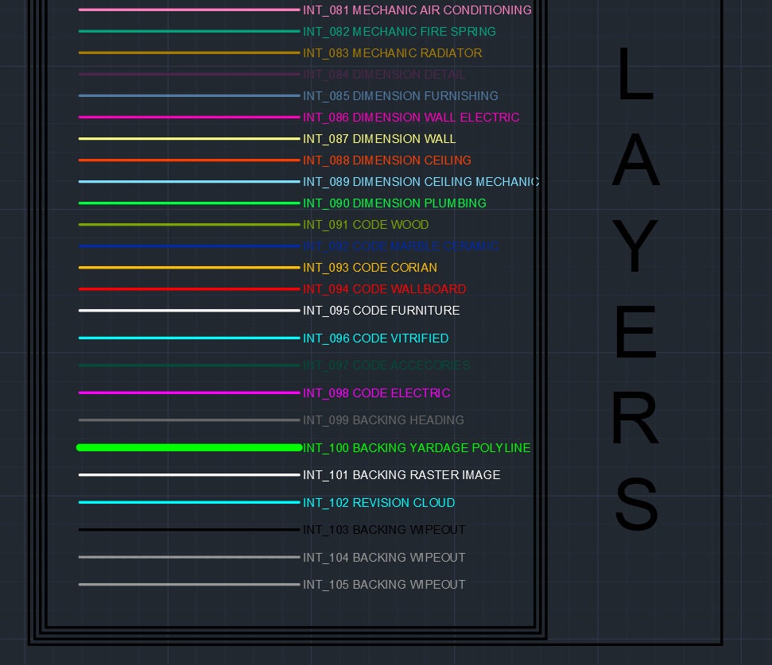Click the blue INT_085 DIMENSION FURNISHING line sample

pos(187,96)
